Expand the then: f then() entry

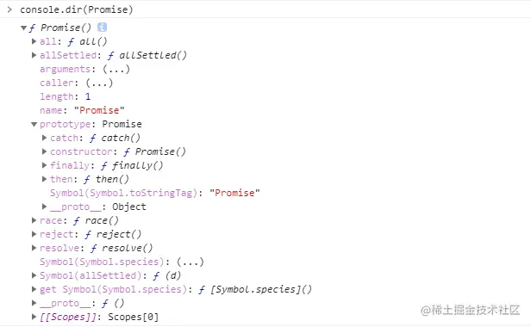[44, 179]
